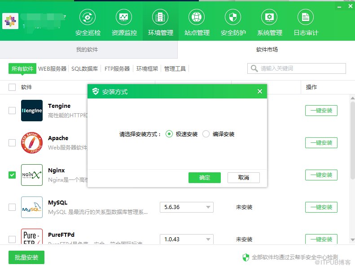This screenshot has width=355, height=269.
Task: Click the 取消 cancel button
Action: (244, 178)
